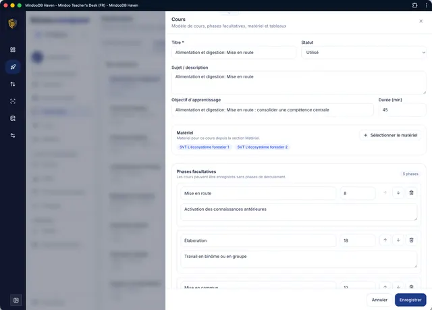Move the Mise en commun phase up
Image resolution: width=432 pixels, height=310 pixels.
click(385, 286)
